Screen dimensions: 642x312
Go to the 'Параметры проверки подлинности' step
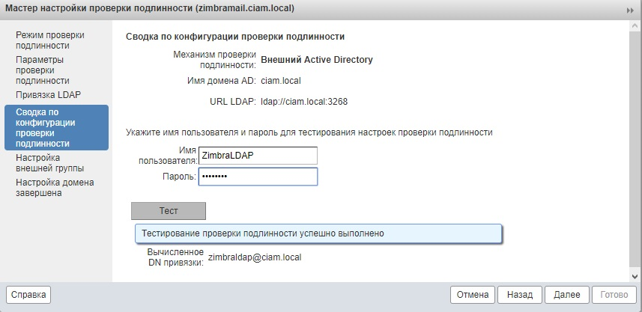pos(43,70)
